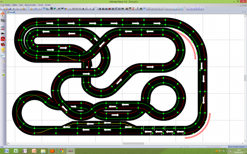The height and width of the screenshot is (154, 247).
Task: Select the line drawing tool
Action: pos(70,9)
